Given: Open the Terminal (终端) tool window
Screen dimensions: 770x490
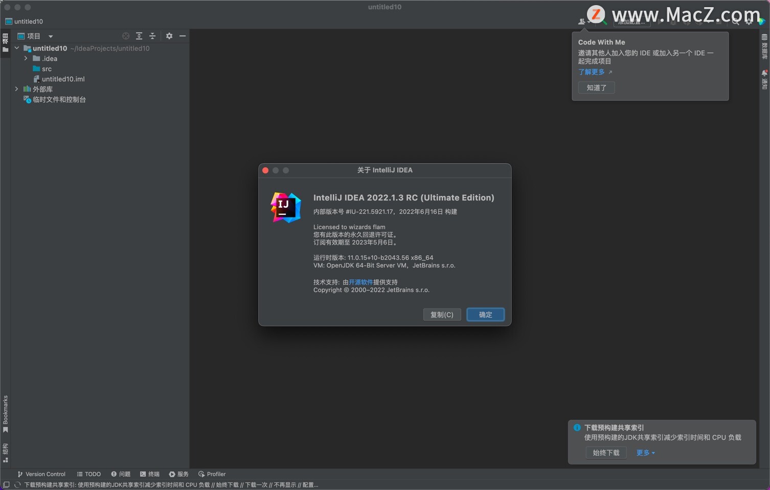Looking at the screenshot, I should tap(150, 474).
